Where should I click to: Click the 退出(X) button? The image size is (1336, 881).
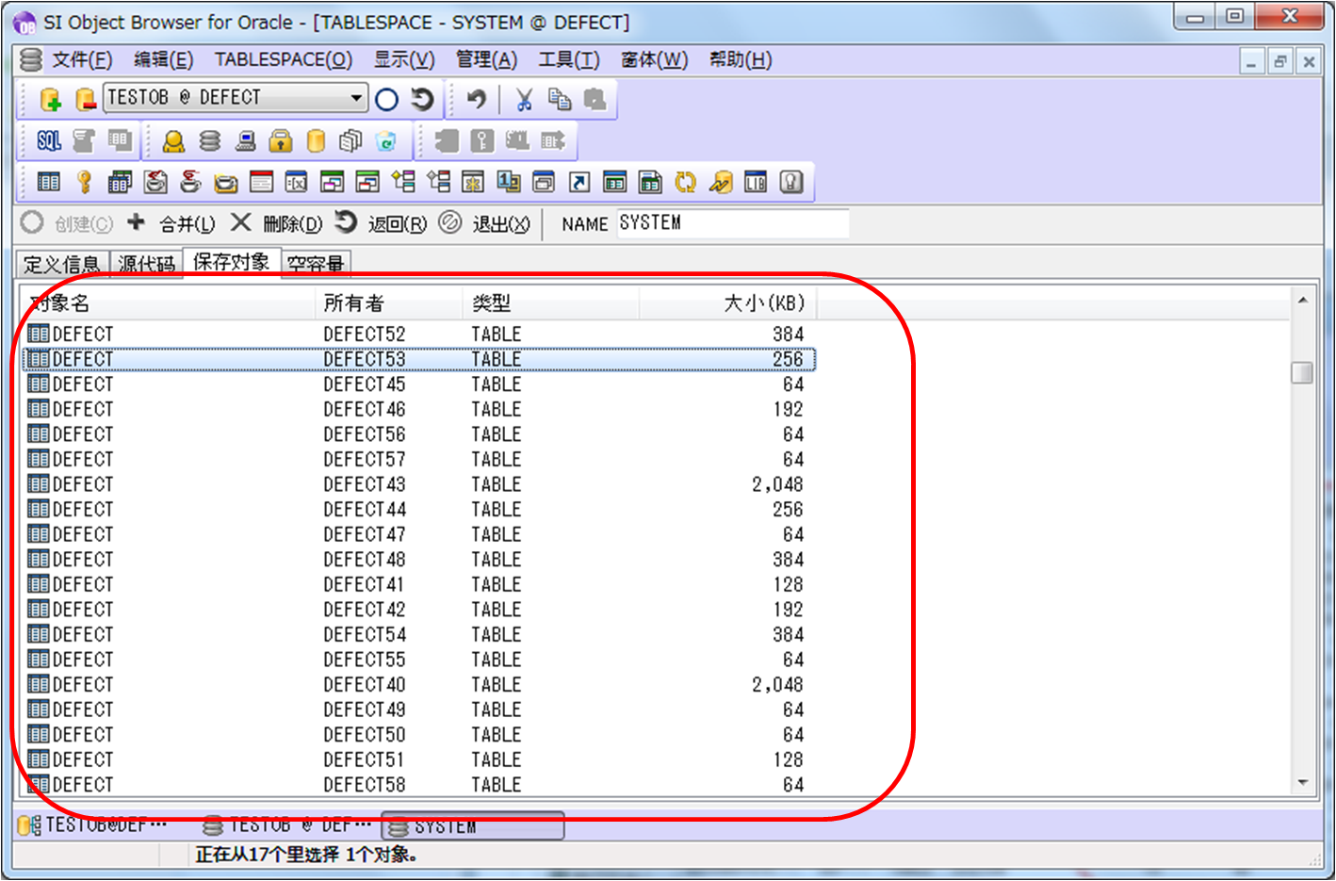(x=485, y=223)
